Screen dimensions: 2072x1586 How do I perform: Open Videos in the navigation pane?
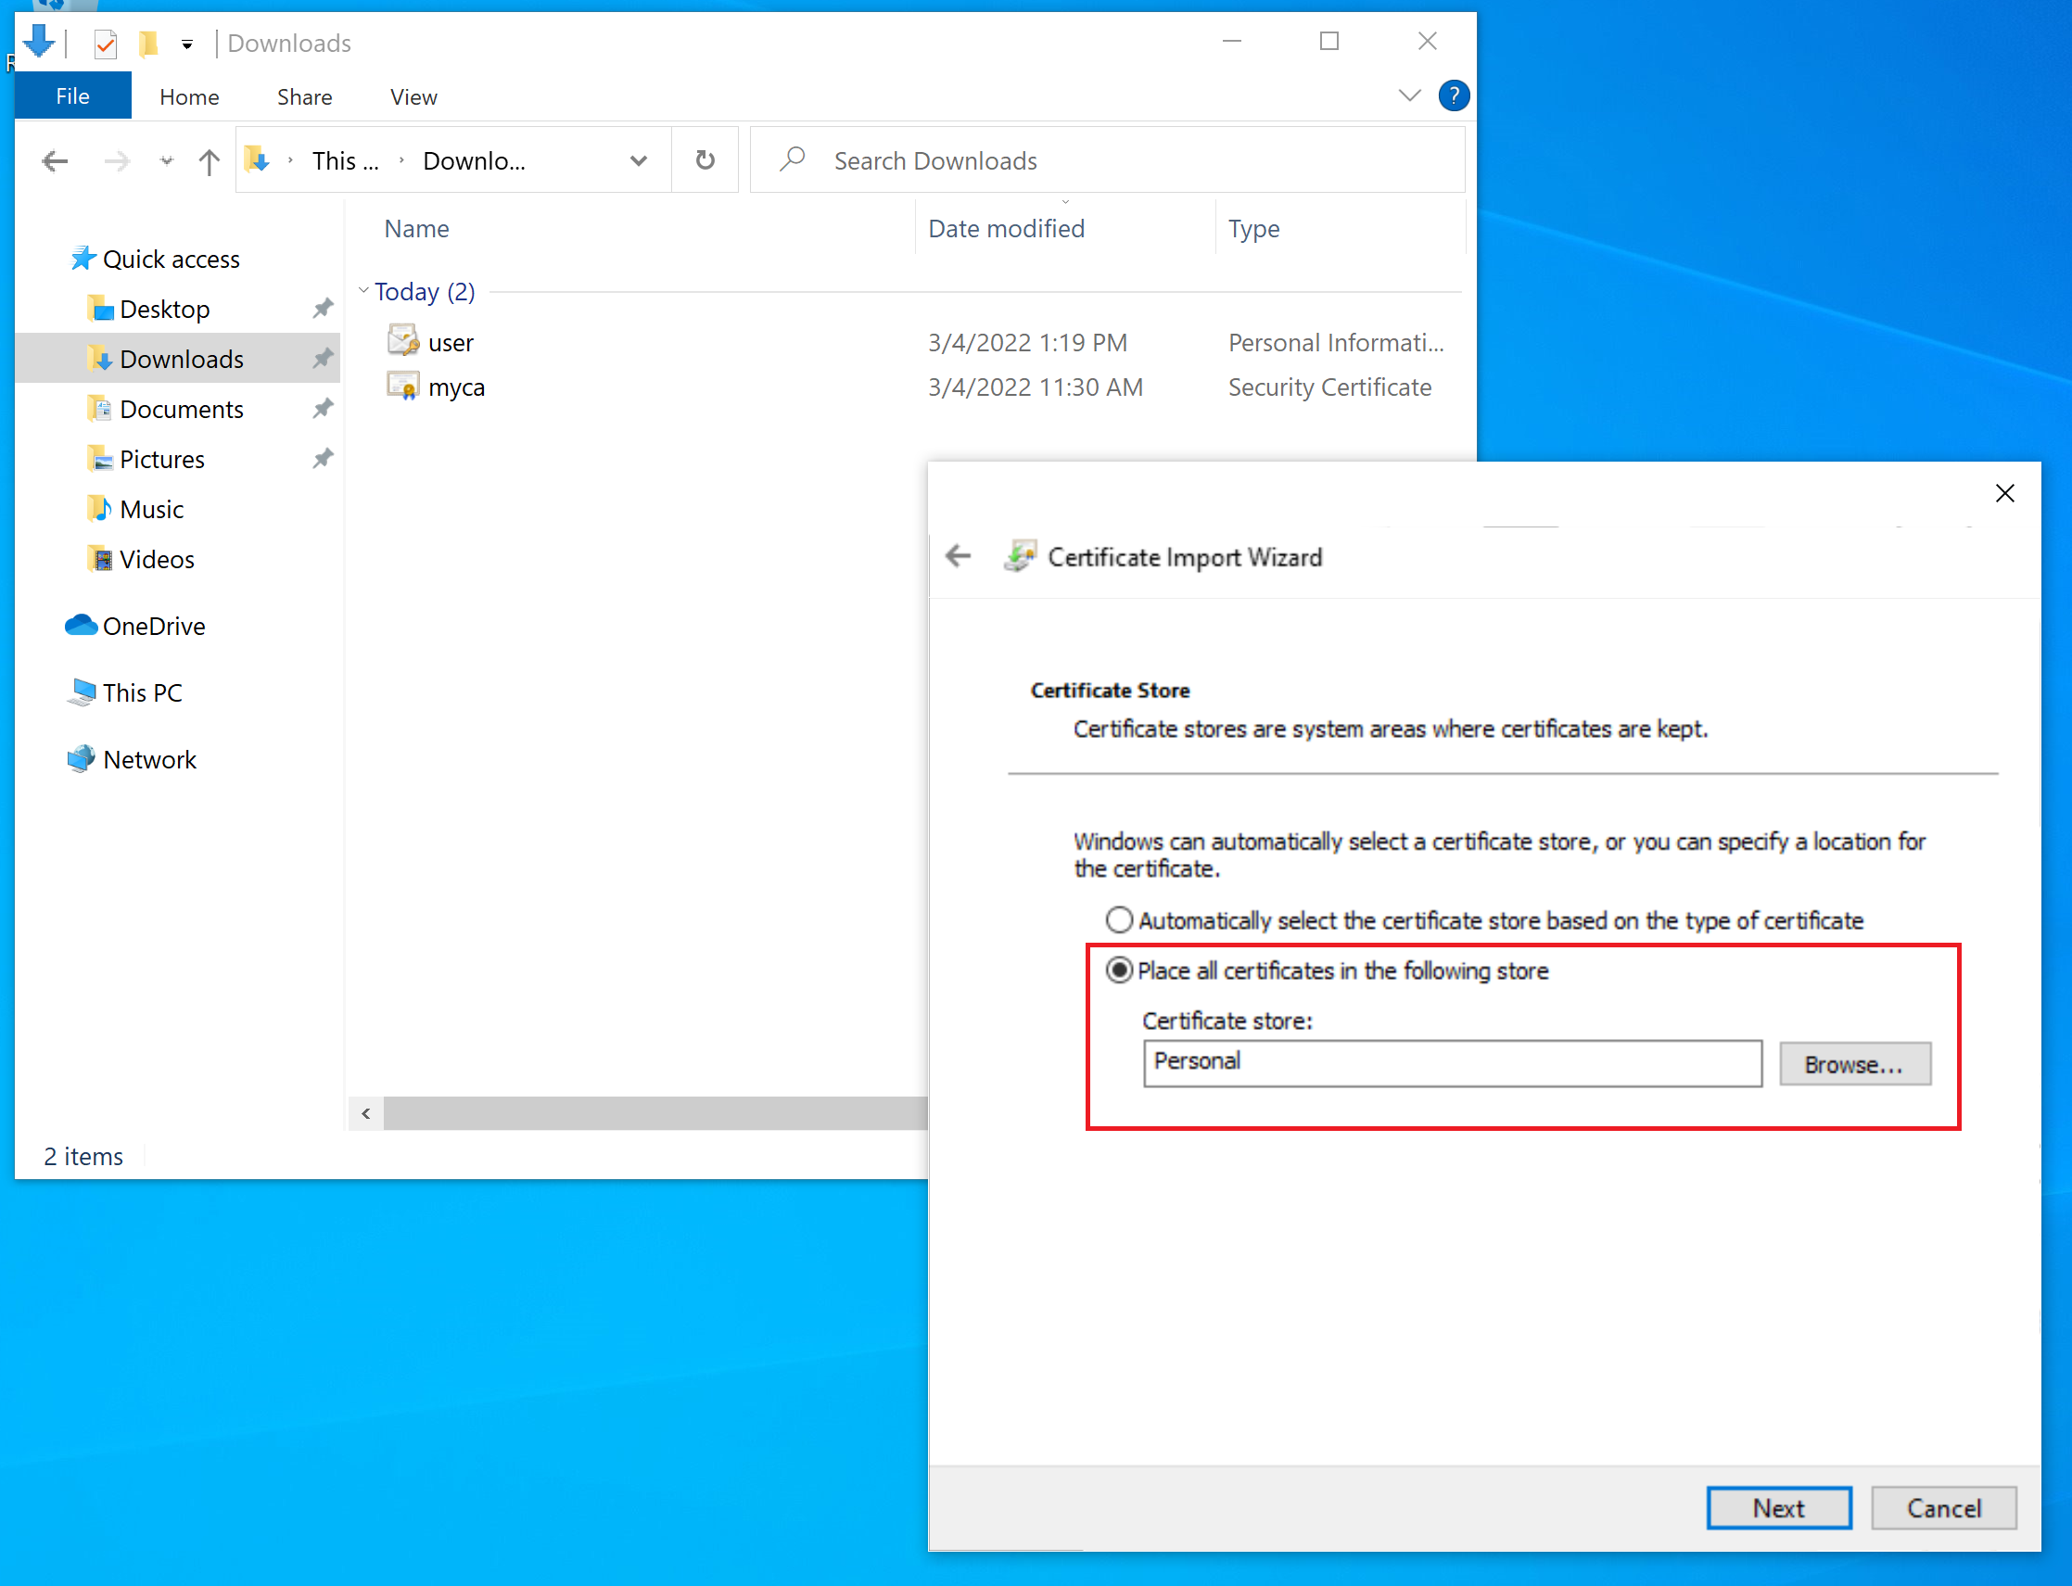click(157, 560)
